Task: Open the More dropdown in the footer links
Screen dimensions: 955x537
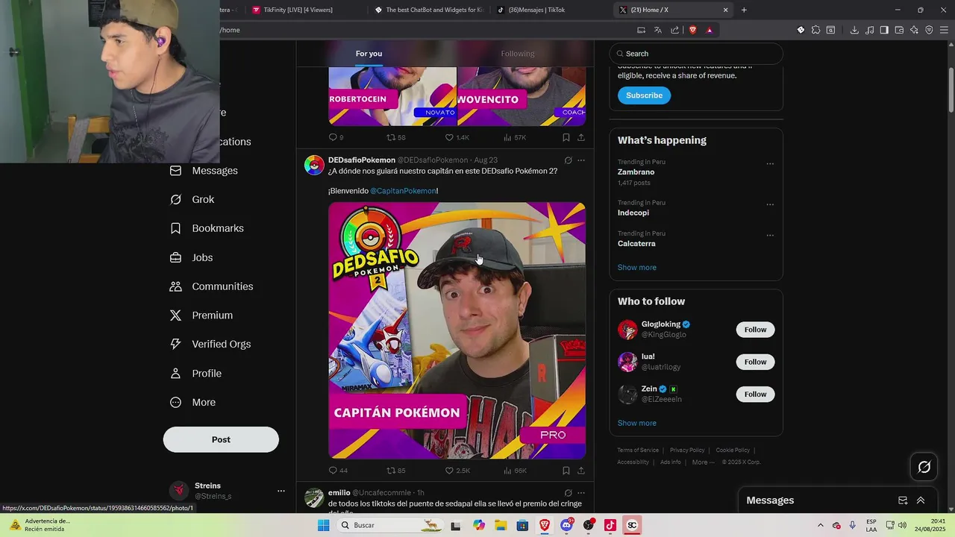Action: (703, 462)
